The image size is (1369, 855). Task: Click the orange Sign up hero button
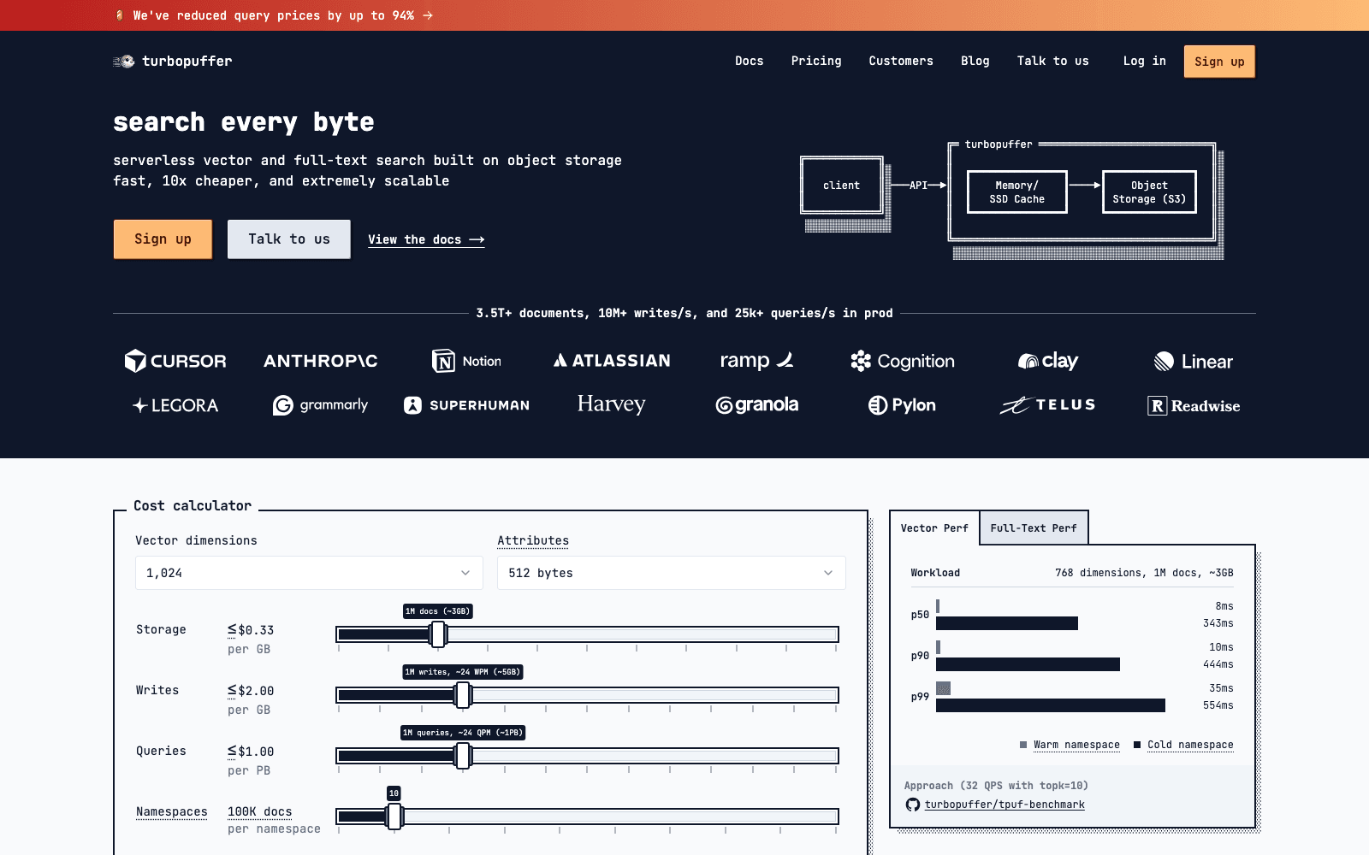pyautogui.click(x=163, y=239)
